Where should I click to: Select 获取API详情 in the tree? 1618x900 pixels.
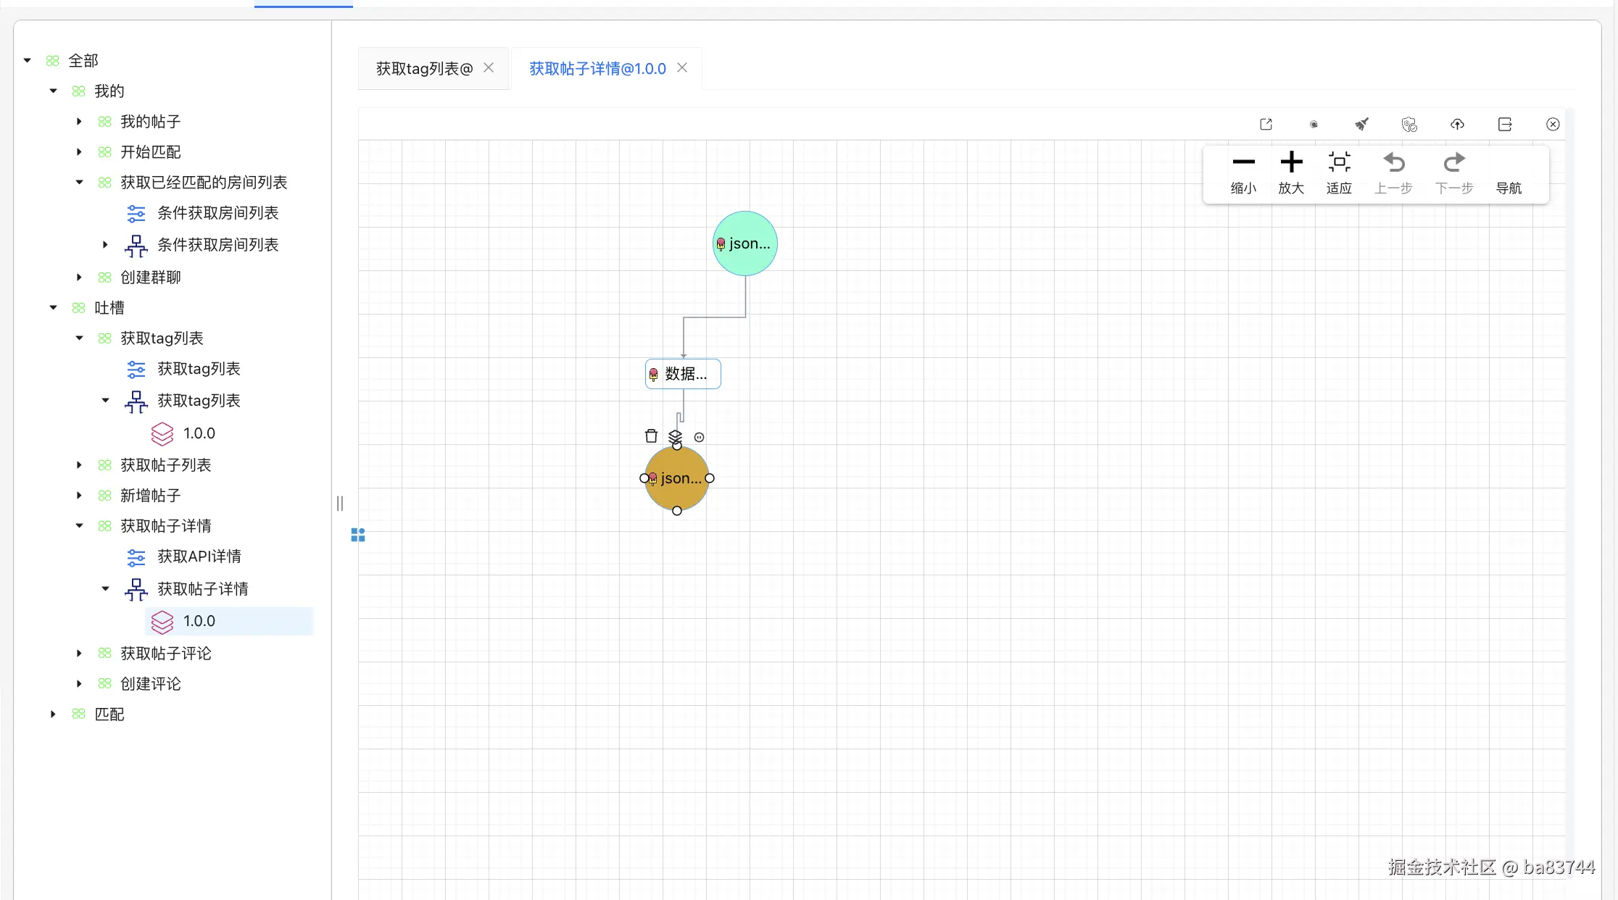point(199,557)
